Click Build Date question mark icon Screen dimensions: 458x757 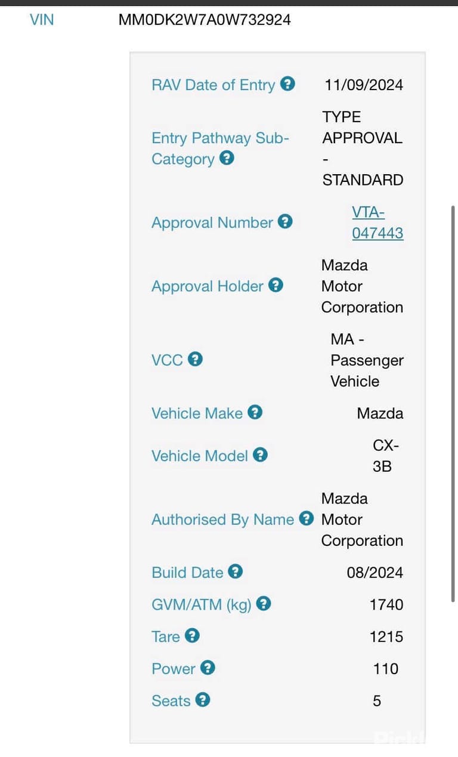pos(236,571)
